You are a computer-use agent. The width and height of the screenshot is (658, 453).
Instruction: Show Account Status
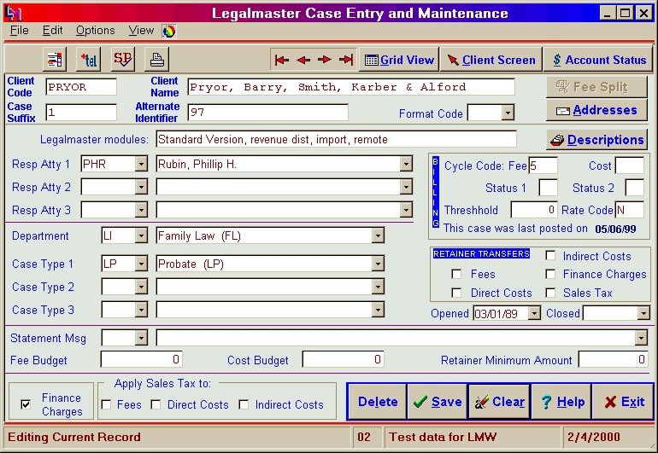(598, 60)
